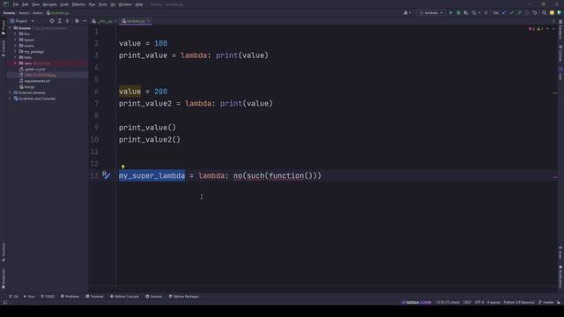Click the Git update project arrow icon

pyautogui.click(x=504, y=12)
